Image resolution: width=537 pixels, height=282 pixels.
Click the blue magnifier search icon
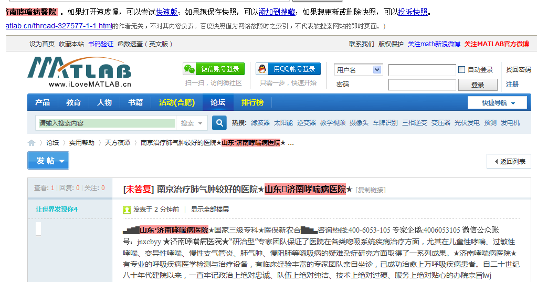[219, 123]
